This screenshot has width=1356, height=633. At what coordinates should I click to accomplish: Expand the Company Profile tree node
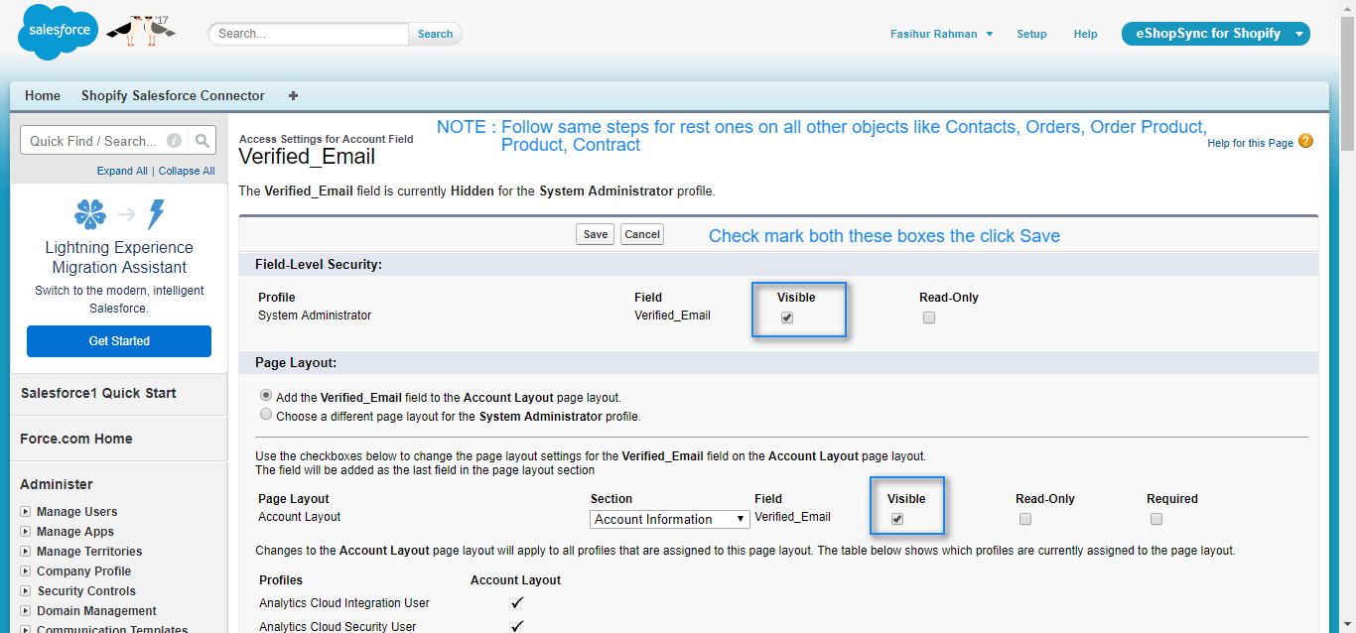coord(25,571)
